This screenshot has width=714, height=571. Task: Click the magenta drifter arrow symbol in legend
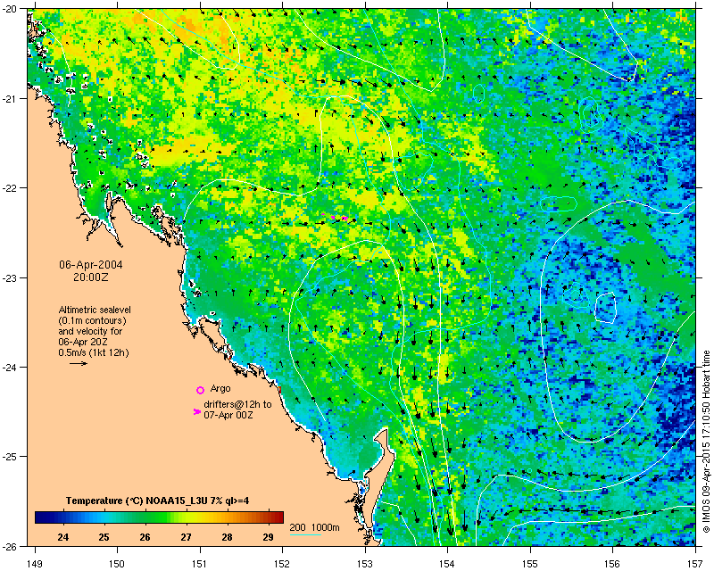pos(196,411)
